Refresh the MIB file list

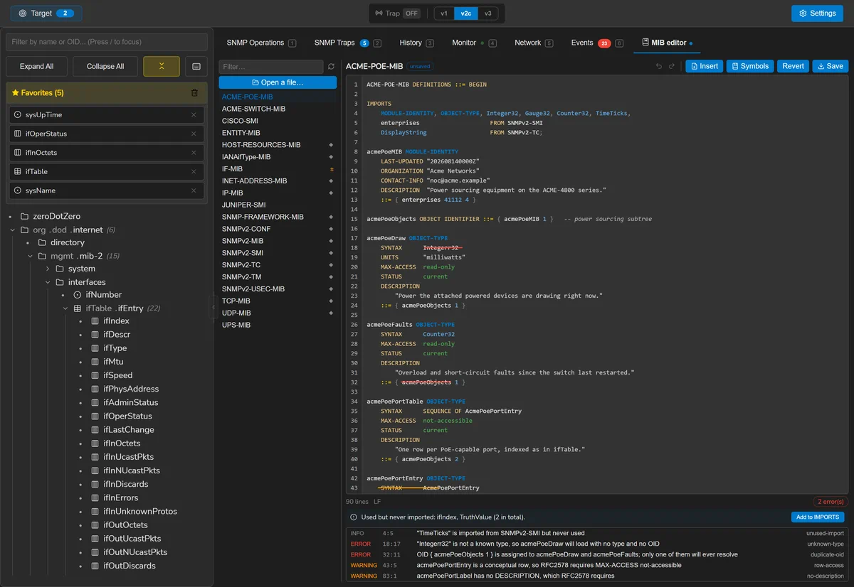(331, 67)
